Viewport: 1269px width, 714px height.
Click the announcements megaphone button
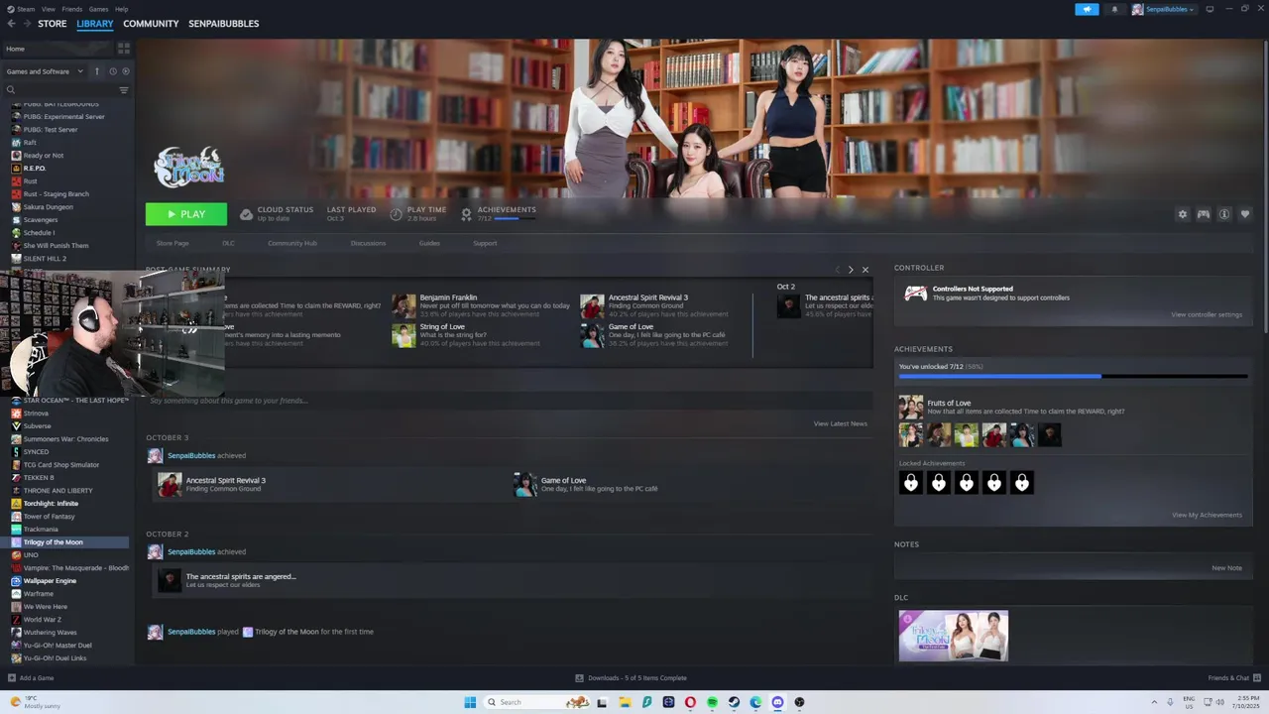pyautogui.click(x=1087, y=9)
